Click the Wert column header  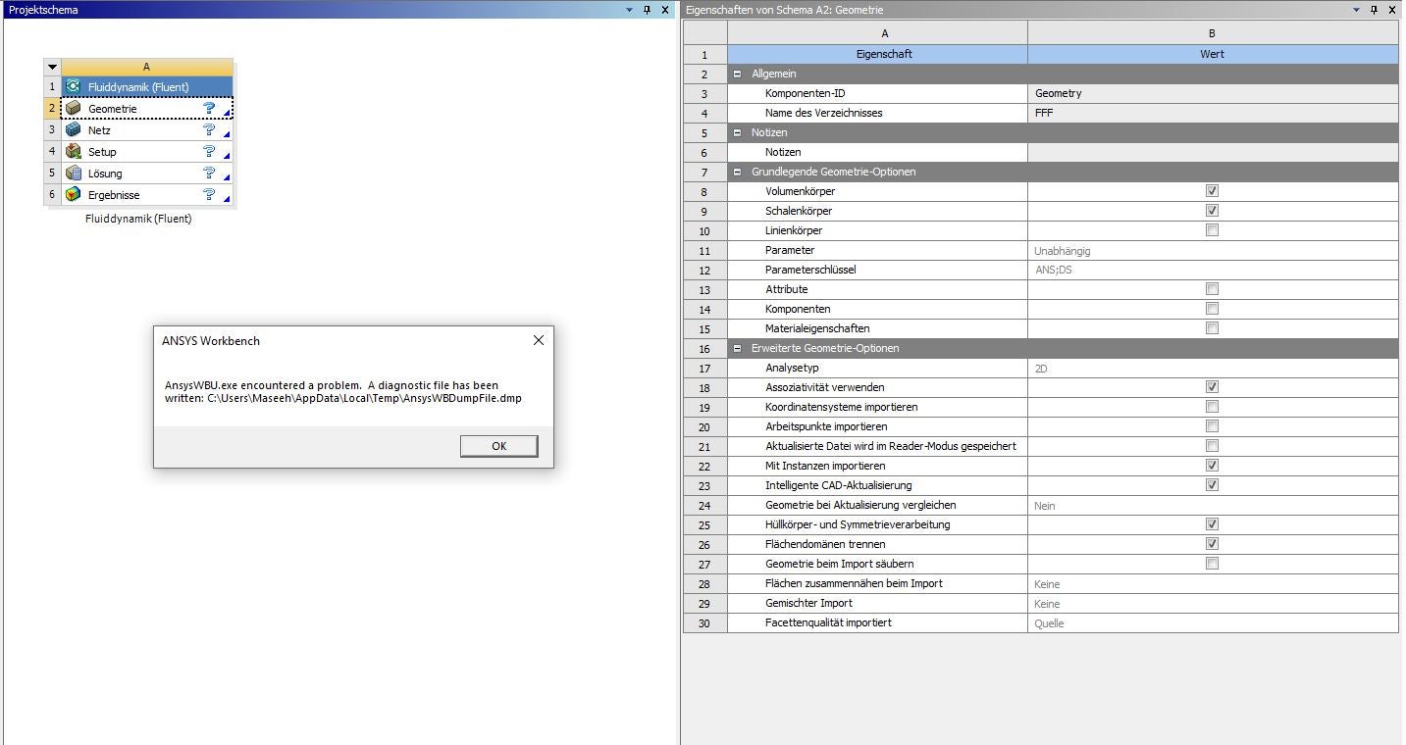pos(1213,54)
